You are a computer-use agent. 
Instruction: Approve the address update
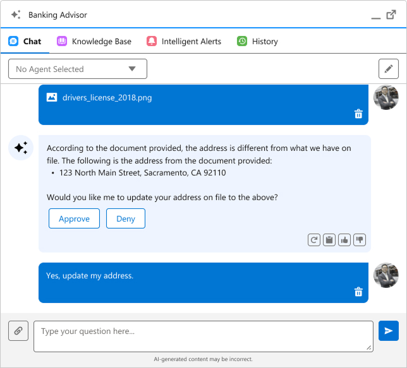74,218
